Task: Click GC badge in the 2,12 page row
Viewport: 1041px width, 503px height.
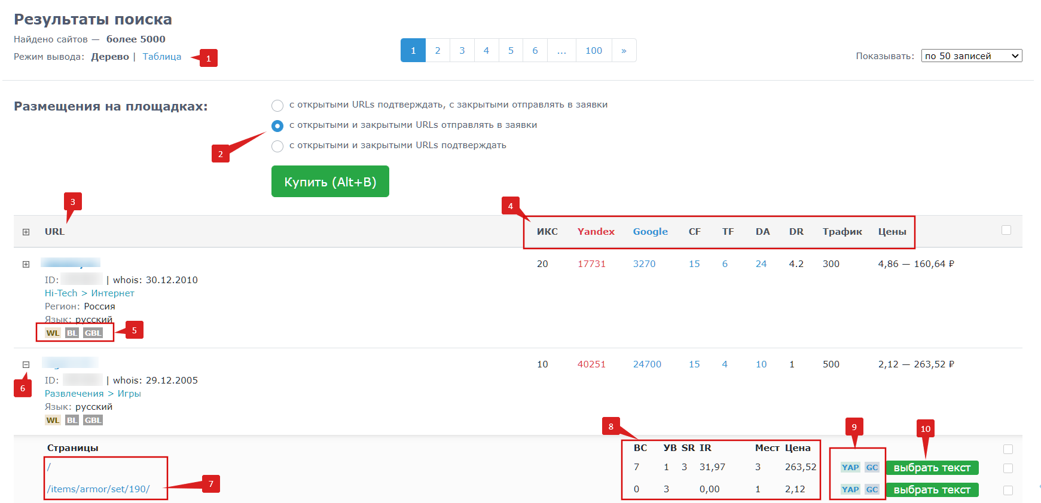Action: [872, 490]
